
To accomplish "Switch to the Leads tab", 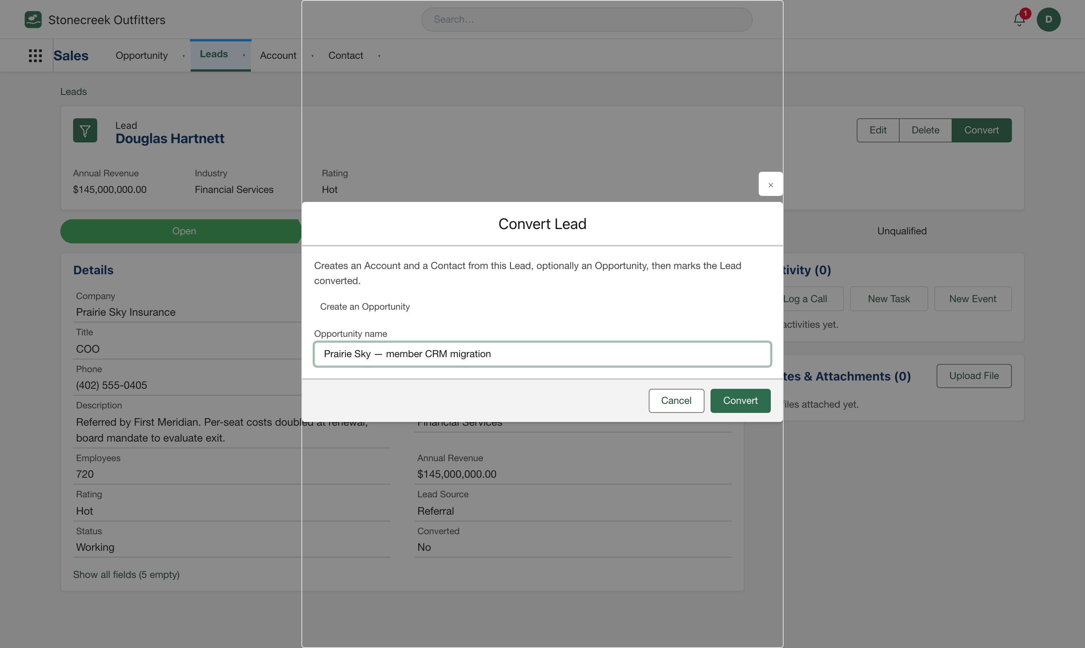I will (214, 54).
